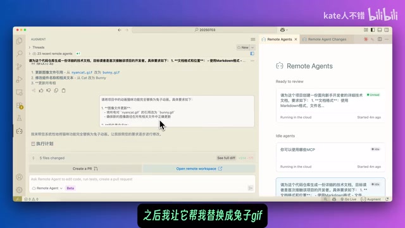Open the thread title ellipsis menu
Image resolution: width=405 pixels, height=228 pixels.
(x=252, y=61)
